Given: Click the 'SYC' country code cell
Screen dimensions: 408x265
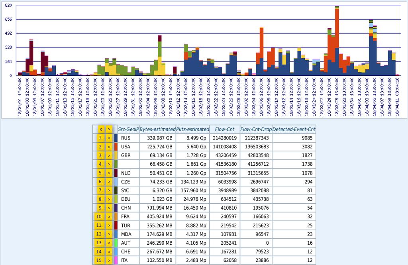Looking at the screenshot, I should (x=129, y=190).
